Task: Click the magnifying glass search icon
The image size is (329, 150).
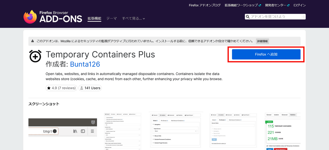Action: click(248, 17)
